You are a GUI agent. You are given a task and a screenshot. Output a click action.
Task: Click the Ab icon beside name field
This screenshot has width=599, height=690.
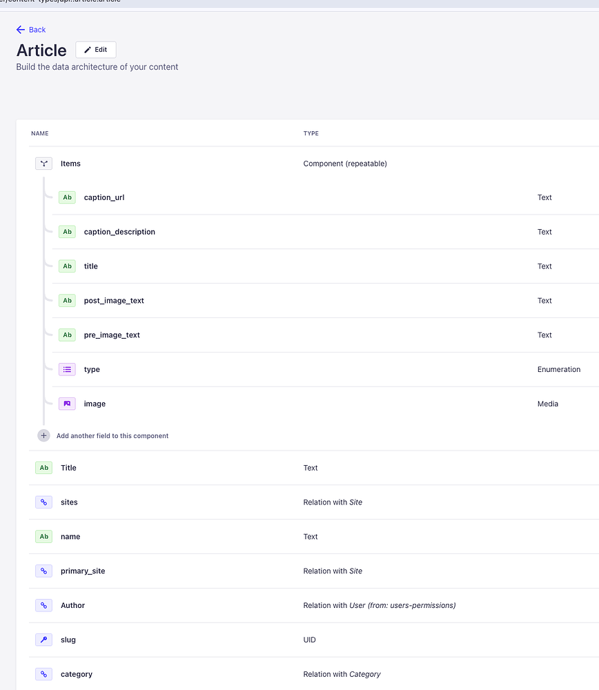pyautogui.click(x=43, y=536)
